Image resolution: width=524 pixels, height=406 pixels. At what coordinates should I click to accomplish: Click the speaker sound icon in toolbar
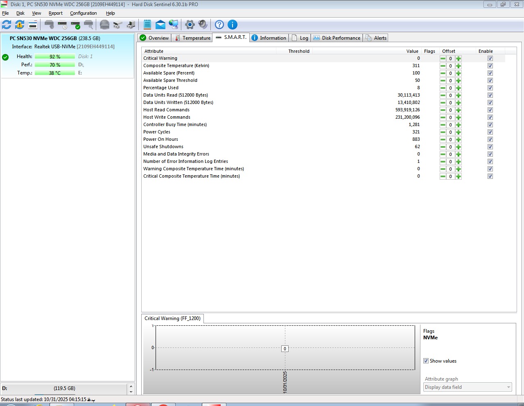tap(203, 25)
